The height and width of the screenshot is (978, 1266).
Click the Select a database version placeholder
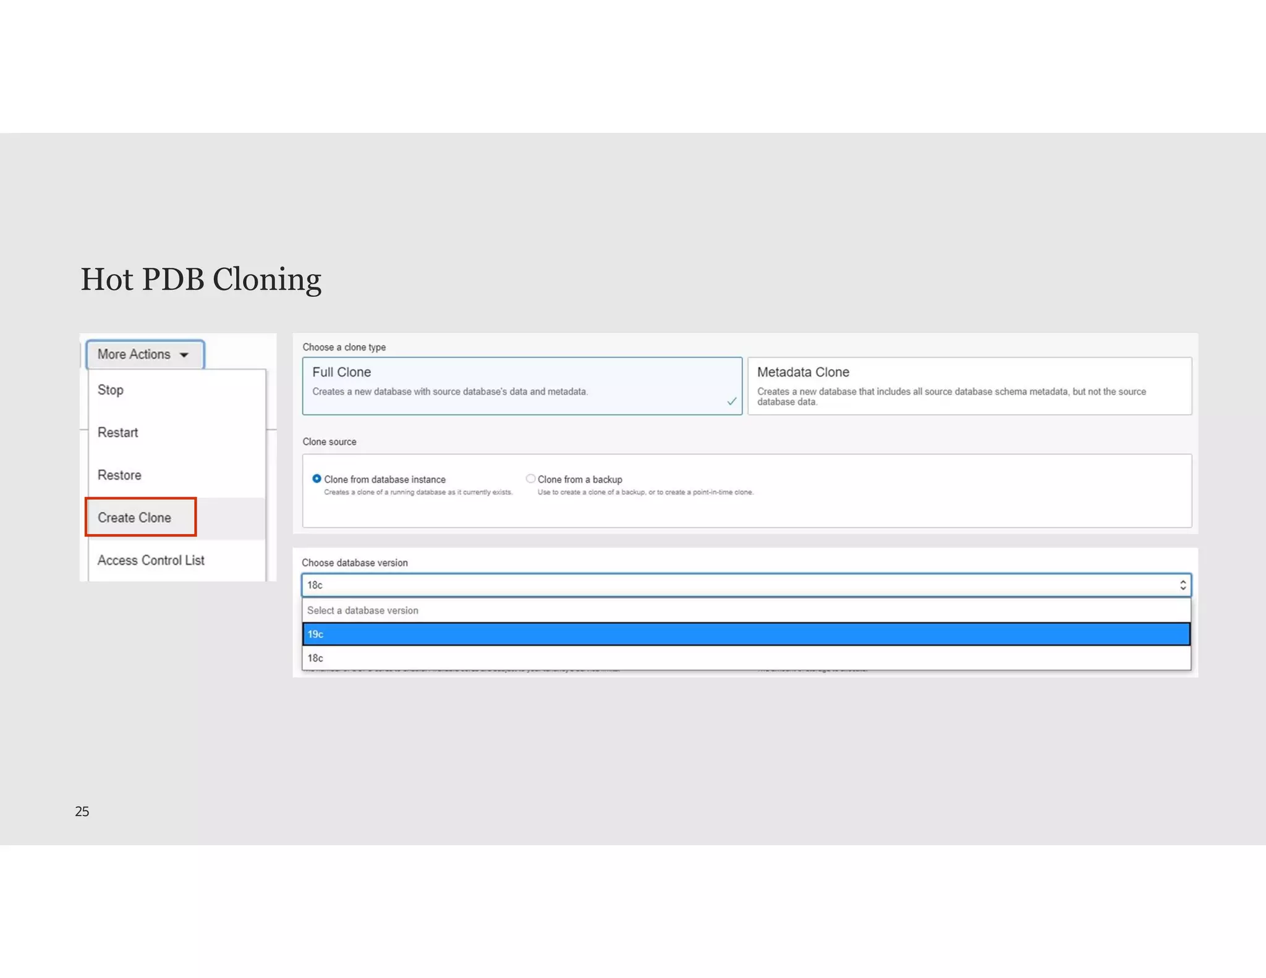(x=363, y=611)
